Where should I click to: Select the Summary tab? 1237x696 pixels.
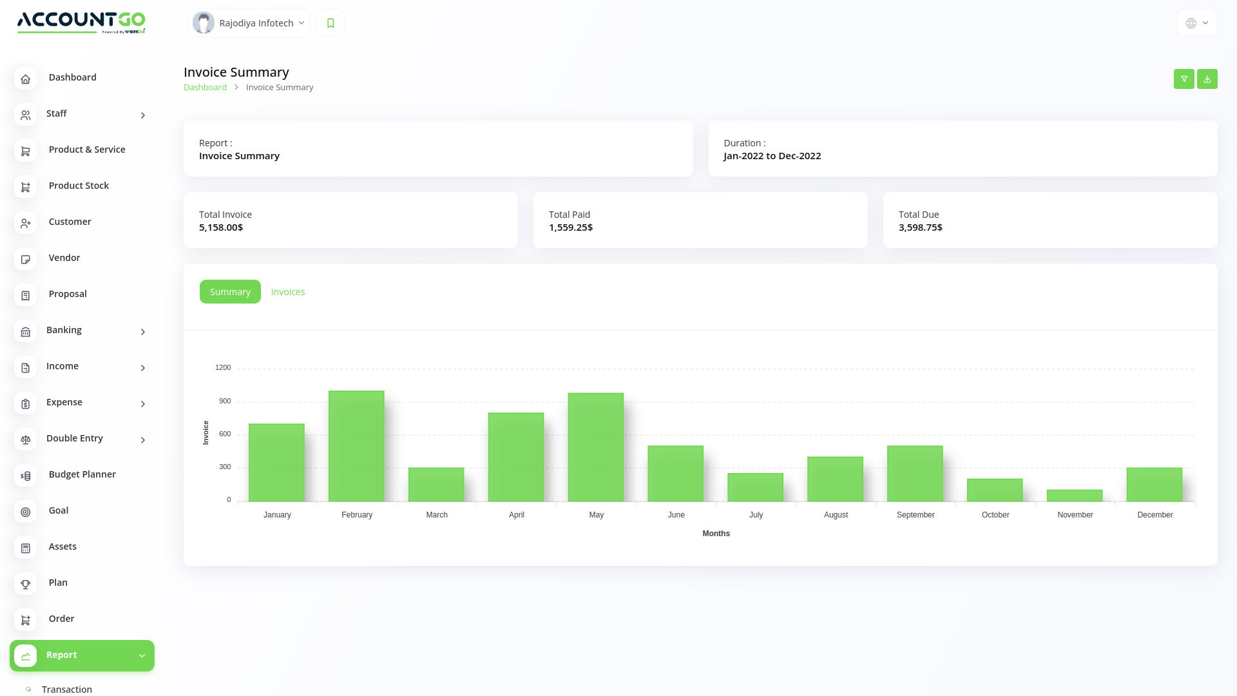point(230,291)
